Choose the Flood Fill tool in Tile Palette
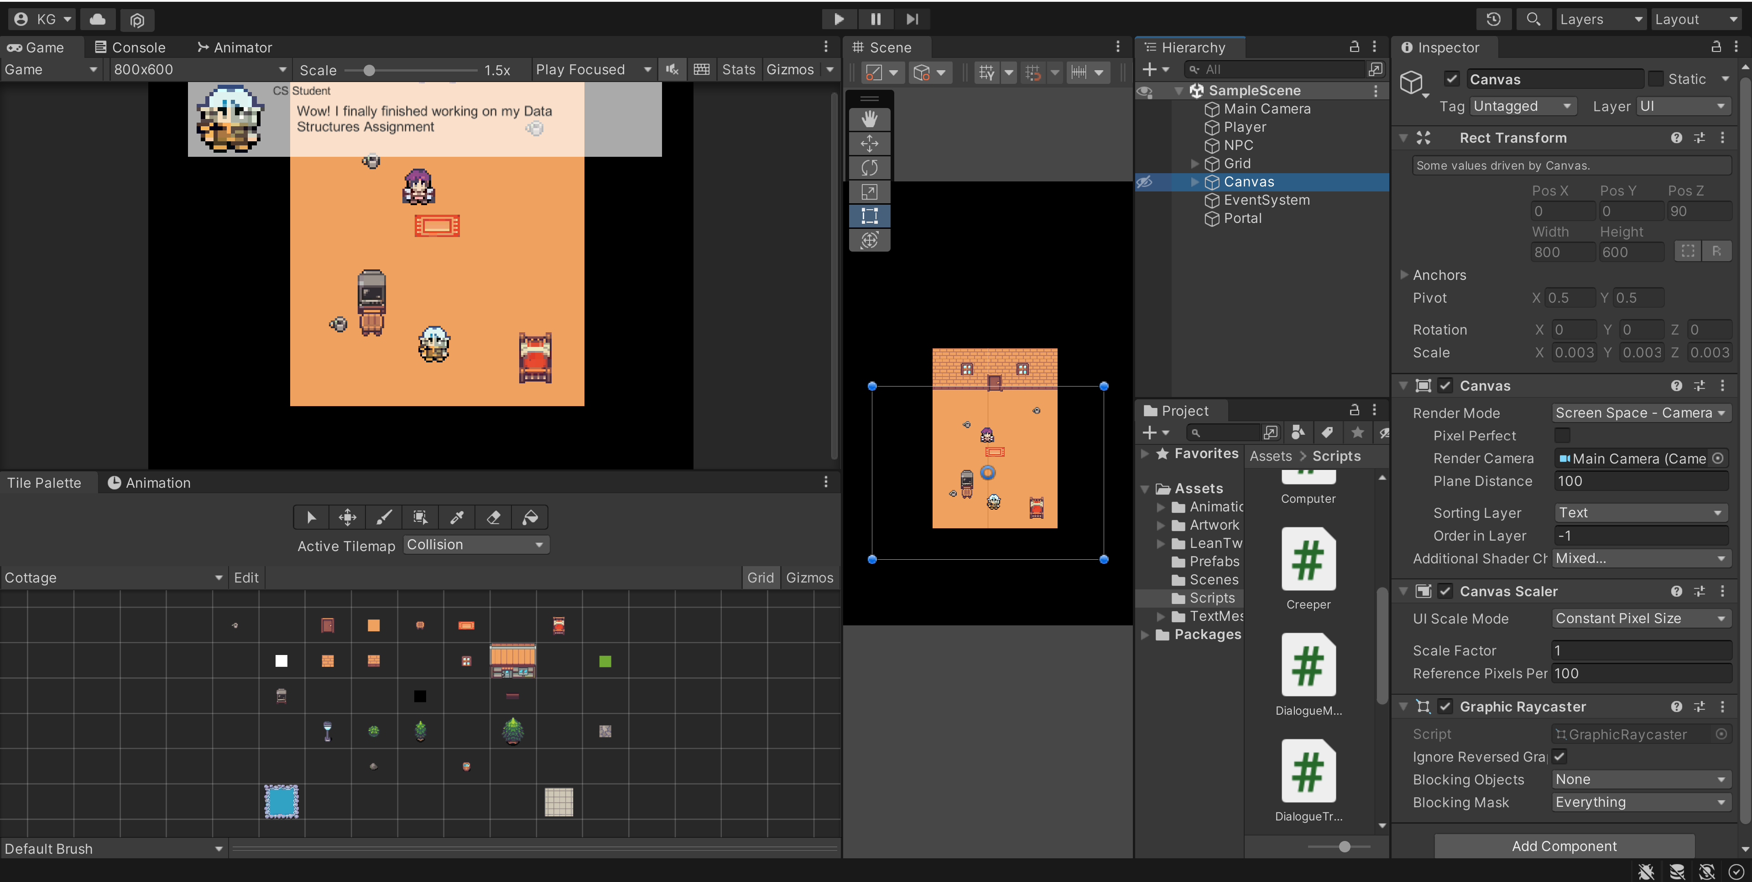1752x882 pixels. click(530, 518)
